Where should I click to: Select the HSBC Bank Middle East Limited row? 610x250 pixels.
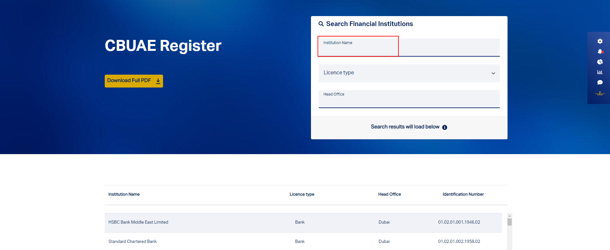click(x=138, y=222)
